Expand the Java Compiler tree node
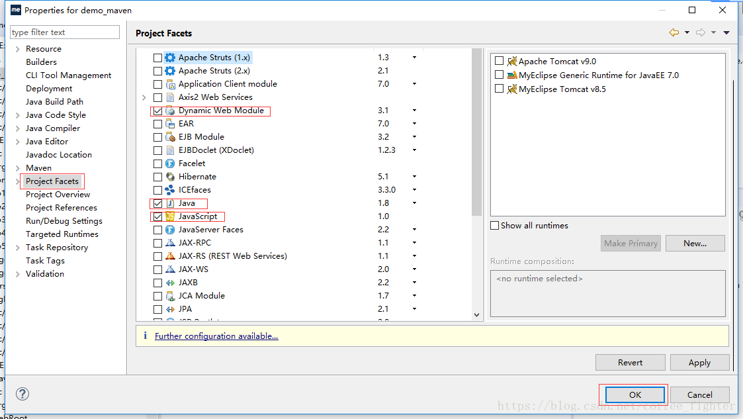This screenshot has width=743, height=419. [17, 128]
